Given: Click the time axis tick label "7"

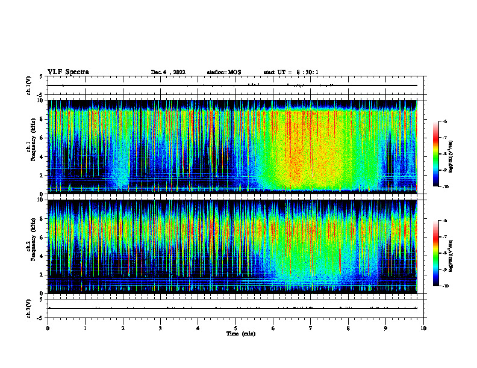Looking at the screenshot, I should click(311, 328).
